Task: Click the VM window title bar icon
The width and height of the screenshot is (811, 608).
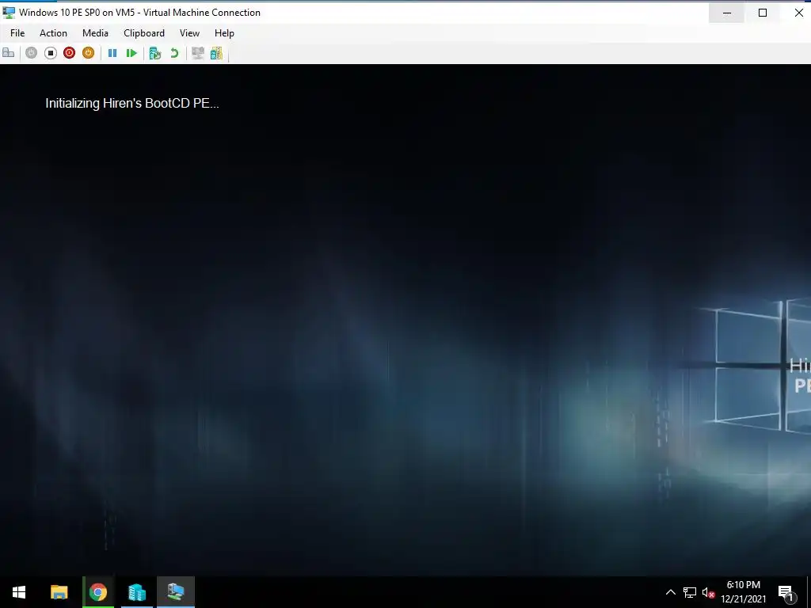Action: tap(9, 13)
